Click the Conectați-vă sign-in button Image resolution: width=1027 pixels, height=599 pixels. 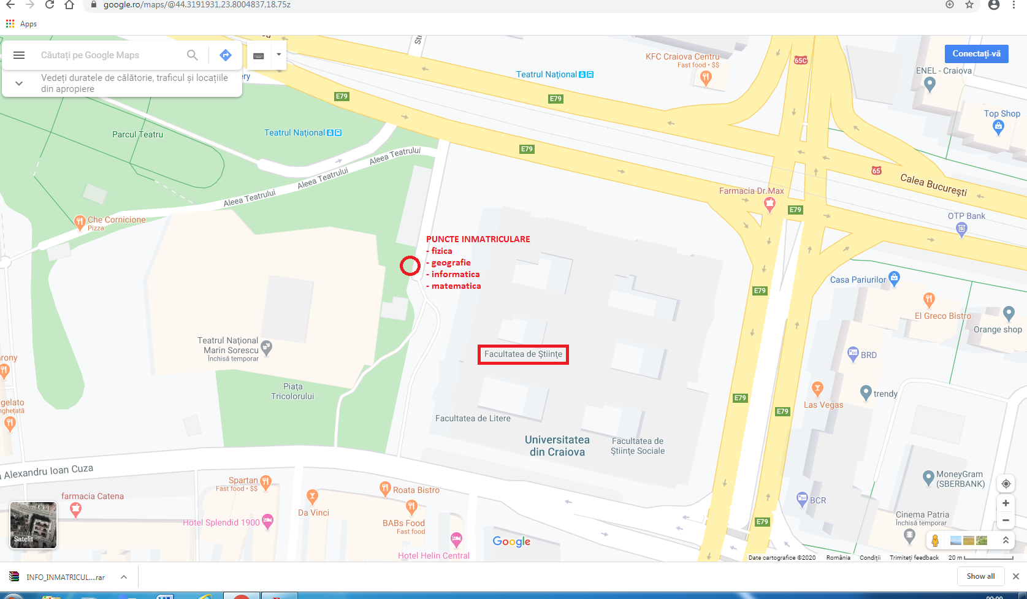point(976,54)
